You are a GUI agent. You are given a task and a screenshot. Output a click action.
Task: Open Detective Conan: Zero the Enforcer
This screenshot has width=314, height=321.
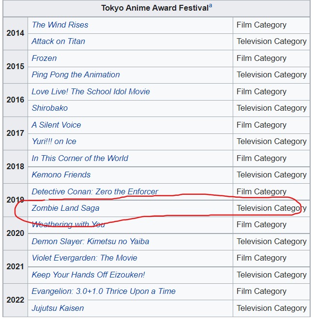point(95,191)
